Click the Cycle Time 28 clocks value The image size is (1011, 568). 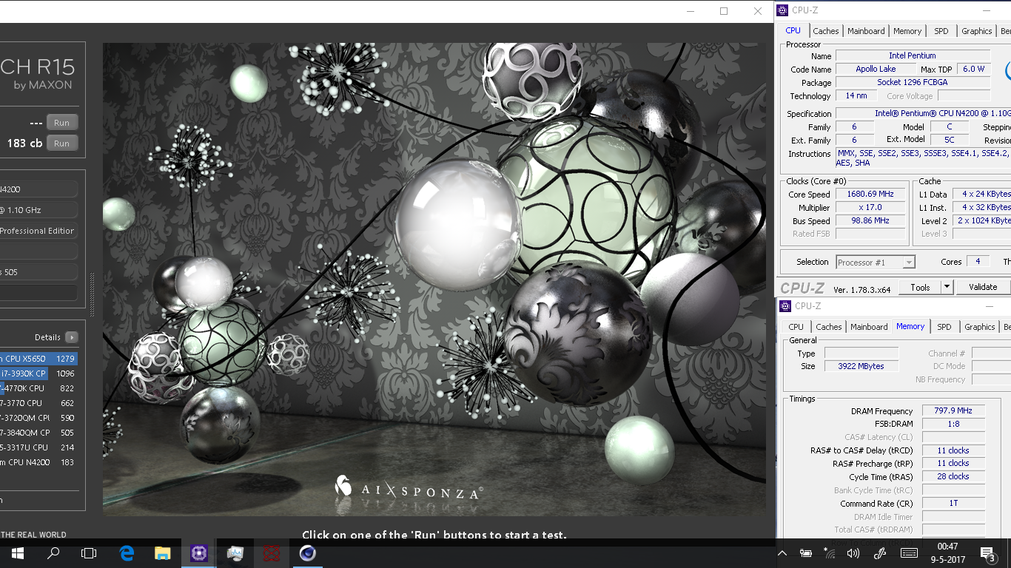[x=953, y=476]
